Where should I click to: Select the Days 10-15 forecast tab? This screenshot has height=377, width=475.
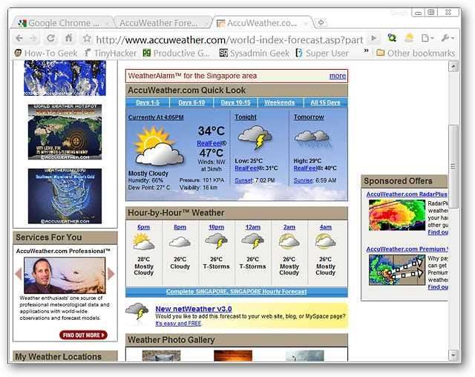point(236,102)
